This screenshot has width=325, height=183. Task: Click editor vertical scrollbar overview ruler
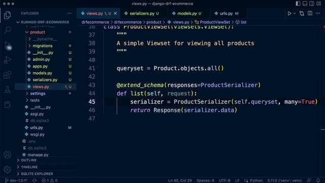pos(323,101)
